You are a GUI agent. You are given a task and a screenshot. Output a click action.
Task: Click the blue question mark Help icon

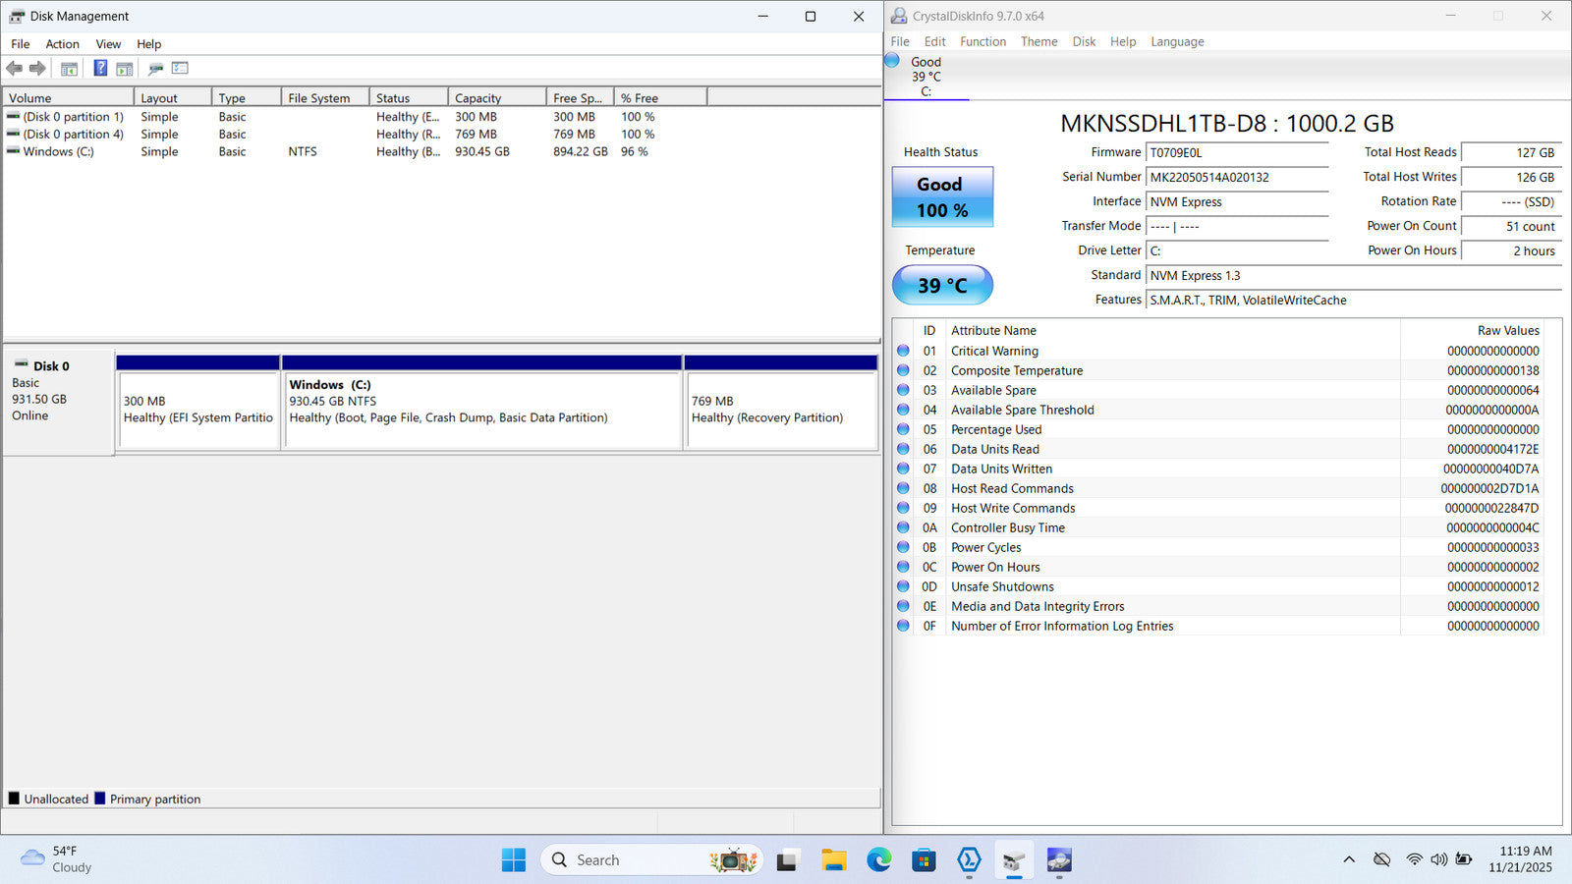(100, 69)
